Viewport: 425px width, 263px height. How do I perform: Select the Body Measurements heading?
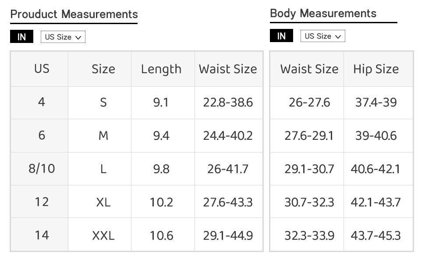(323, 13)
